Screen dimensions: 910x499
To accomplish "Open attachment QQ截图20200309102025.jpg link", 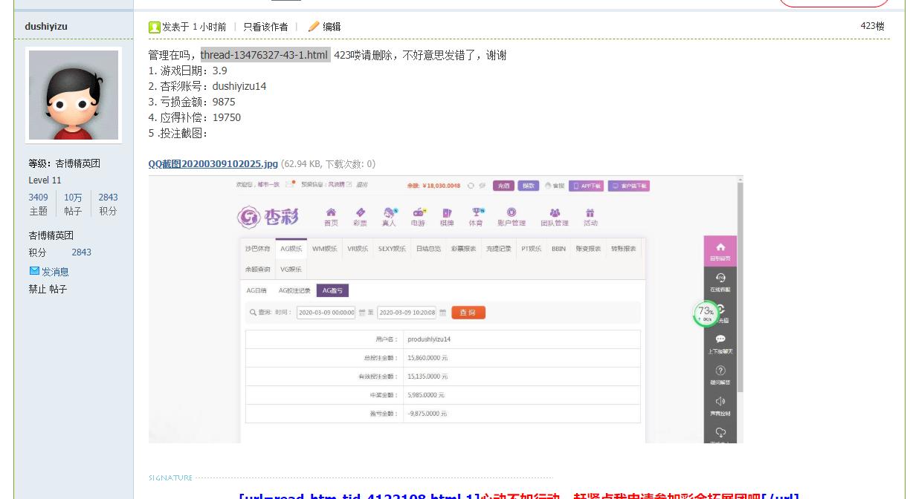I will [x=213, y=163].
